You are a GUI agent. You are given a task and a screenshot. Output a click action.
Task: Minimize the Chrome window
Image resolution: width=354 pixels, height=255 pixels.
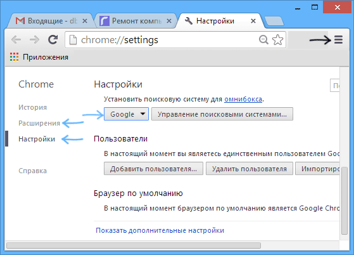click(298, 9)
